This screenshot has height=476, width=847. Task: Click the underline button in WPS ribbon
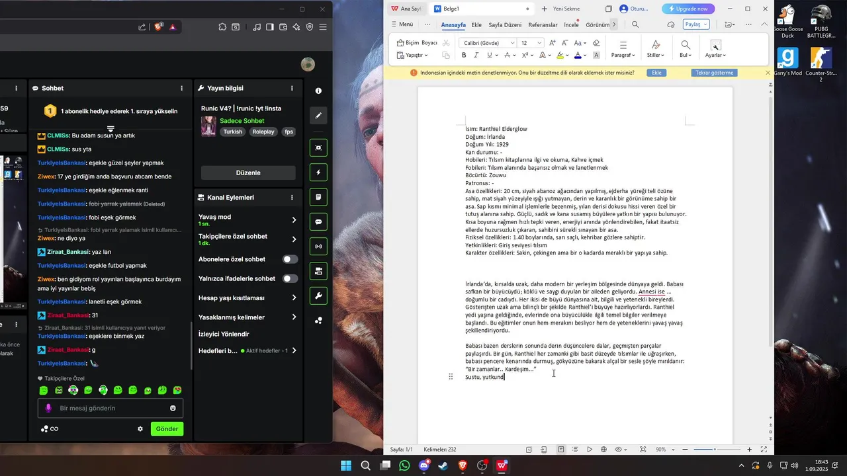(489, 56)
